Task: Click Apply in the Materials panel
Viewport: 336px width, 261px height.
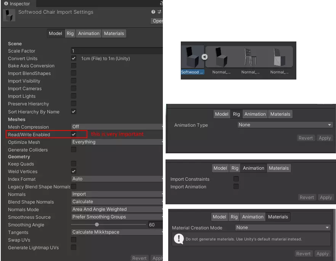Action: click(322, 254)
